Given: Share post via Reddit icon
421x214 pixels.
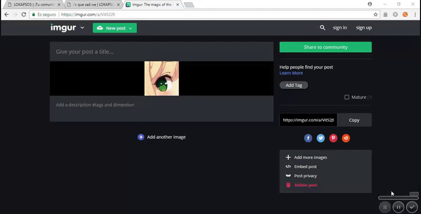Looking at the screenshot, I should 346,138.
